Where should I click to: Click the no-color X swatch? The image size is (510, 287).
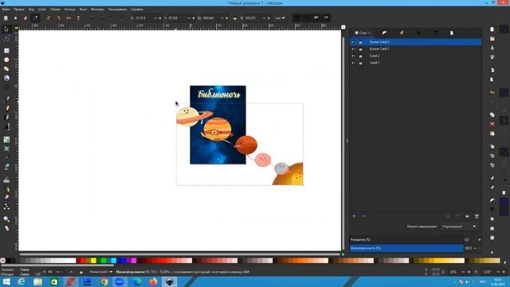click(2, 261)
